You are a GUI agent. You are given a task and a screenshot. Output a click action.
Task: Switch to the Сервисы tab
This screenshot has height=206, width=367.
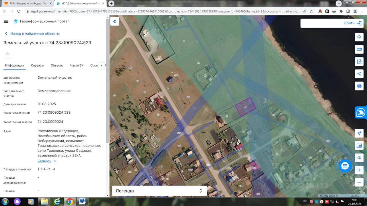pyautogui.click(x=37, y=66)
